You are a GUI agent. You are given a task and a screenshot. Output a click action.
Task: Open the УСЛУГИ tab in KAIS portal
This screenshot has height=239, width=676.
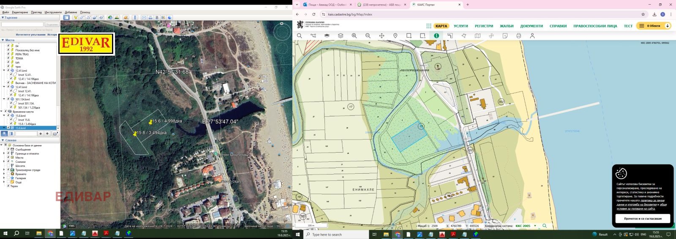[x=461, y=26]
